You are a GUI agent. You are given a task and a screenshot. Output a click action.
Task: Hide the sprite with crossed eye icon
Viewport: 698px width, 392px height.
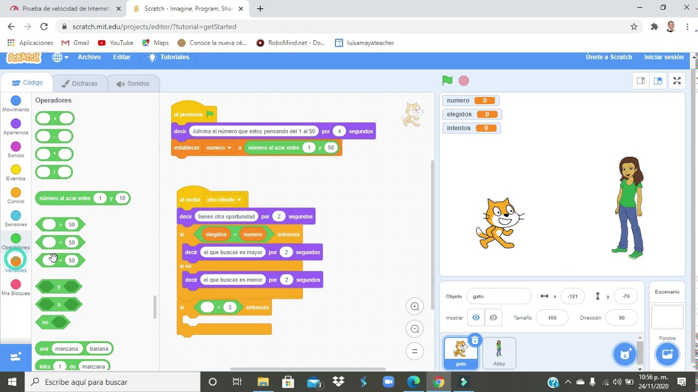pos(493,317)
